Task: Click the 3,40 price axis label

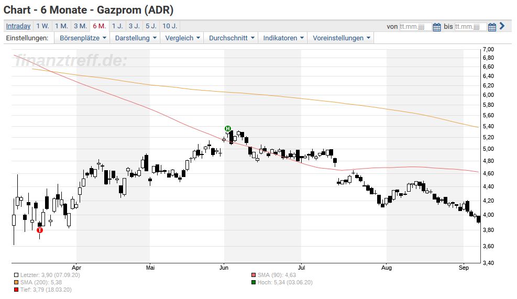Action: (488, 263)
